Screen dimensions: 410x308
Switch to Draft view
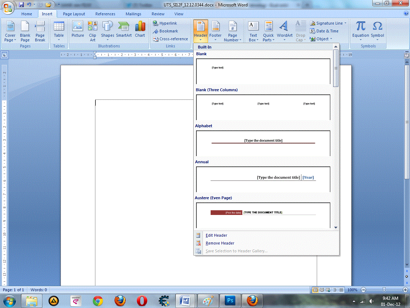click(341, 290)
